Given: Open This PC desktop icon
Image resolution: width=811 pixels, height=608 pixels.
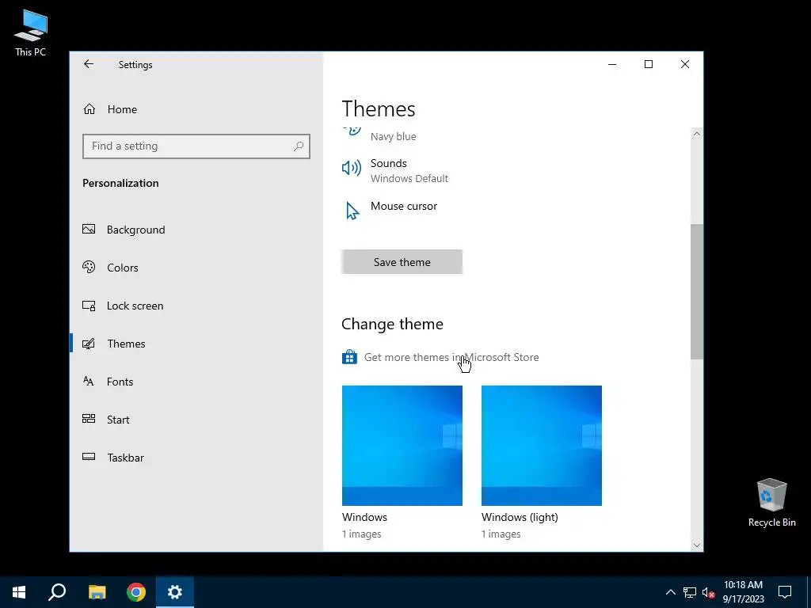Looking at the screenshot, I should [31, 33].
